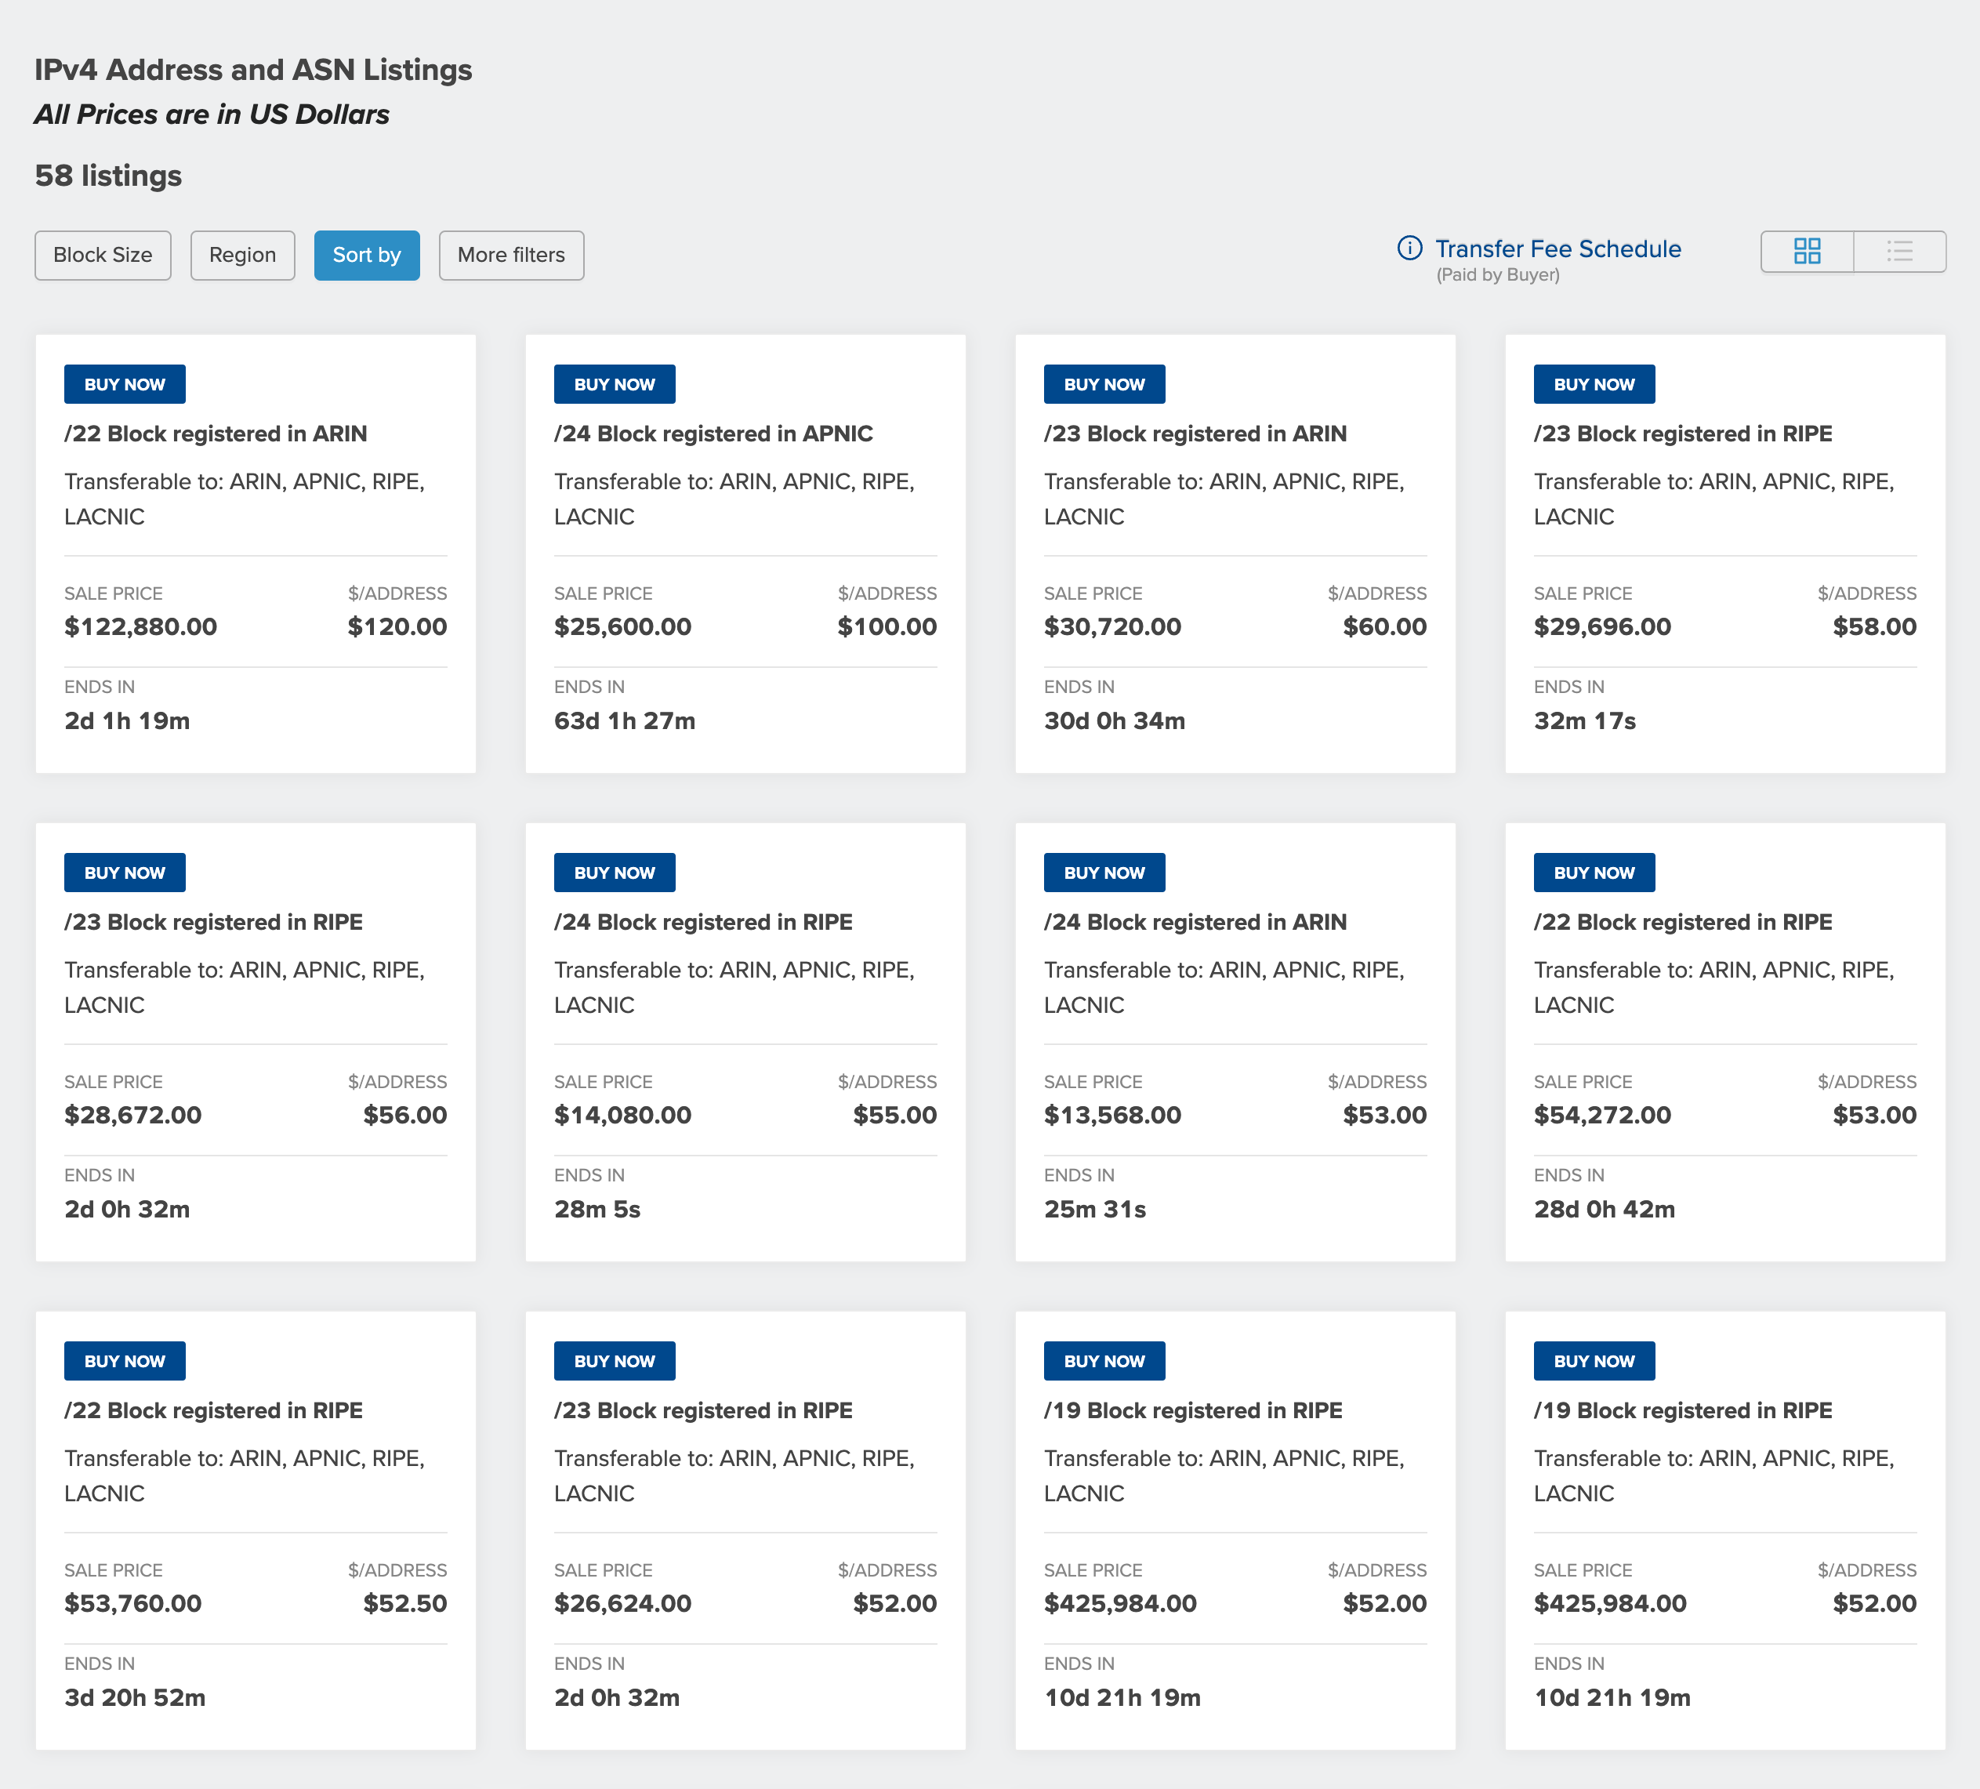Click the '28d 0h 42m' ending time
1980x1789 pixels.
pos(1605,1210)
